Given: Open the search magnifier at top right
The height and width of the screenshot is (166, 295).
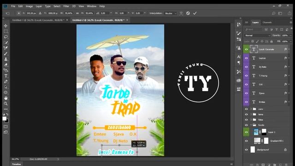Looking at the screenshot, I should (274, 13).
